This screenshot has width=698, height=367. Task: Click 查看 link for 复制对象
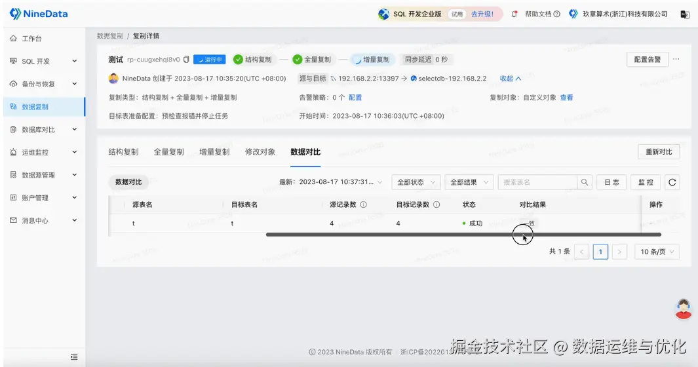coord(567,98)
